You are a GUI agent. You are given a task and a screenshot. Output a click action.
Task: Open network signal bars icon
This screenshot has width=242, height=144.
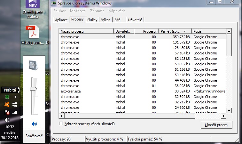click(15, 112)
